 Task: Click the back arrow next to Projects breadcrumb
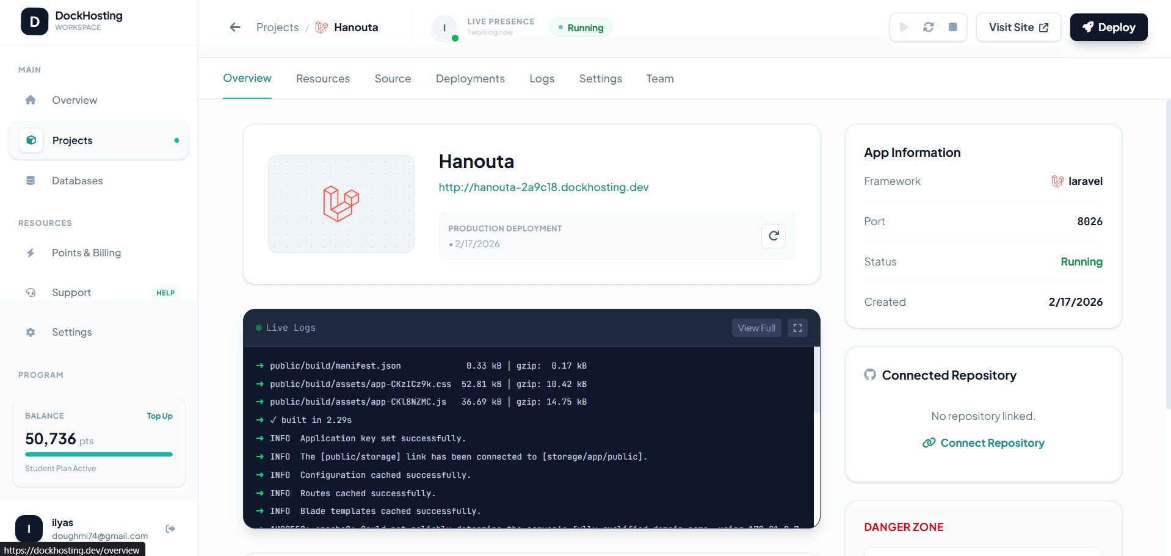(x=234, y=27)
